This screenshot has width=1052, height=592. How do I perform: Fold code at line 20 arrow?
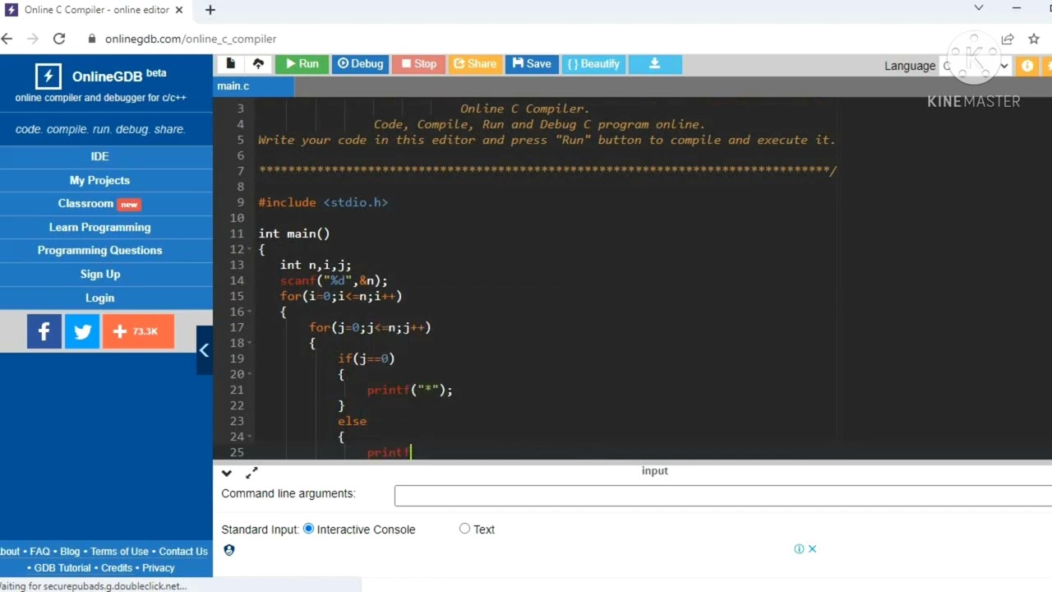250,374
